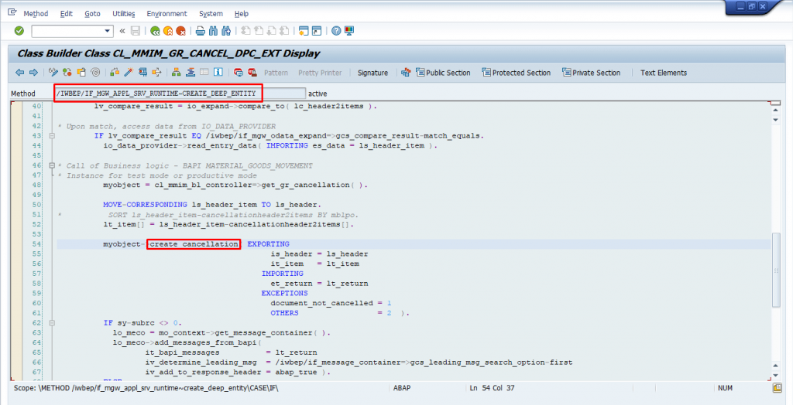Screen dimensions: 793x405
Task: Click the Enhance spiral icon
Action: coord(95,73)
